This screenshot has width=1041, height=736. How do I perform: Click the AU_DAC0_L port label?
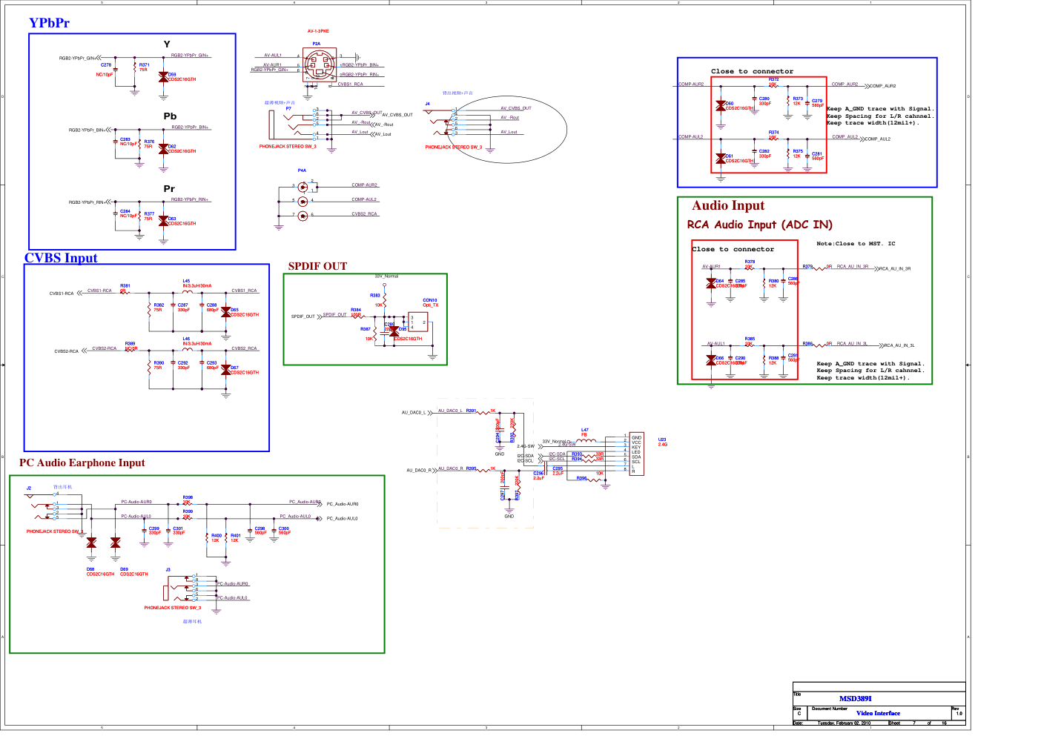coord(413,413)
